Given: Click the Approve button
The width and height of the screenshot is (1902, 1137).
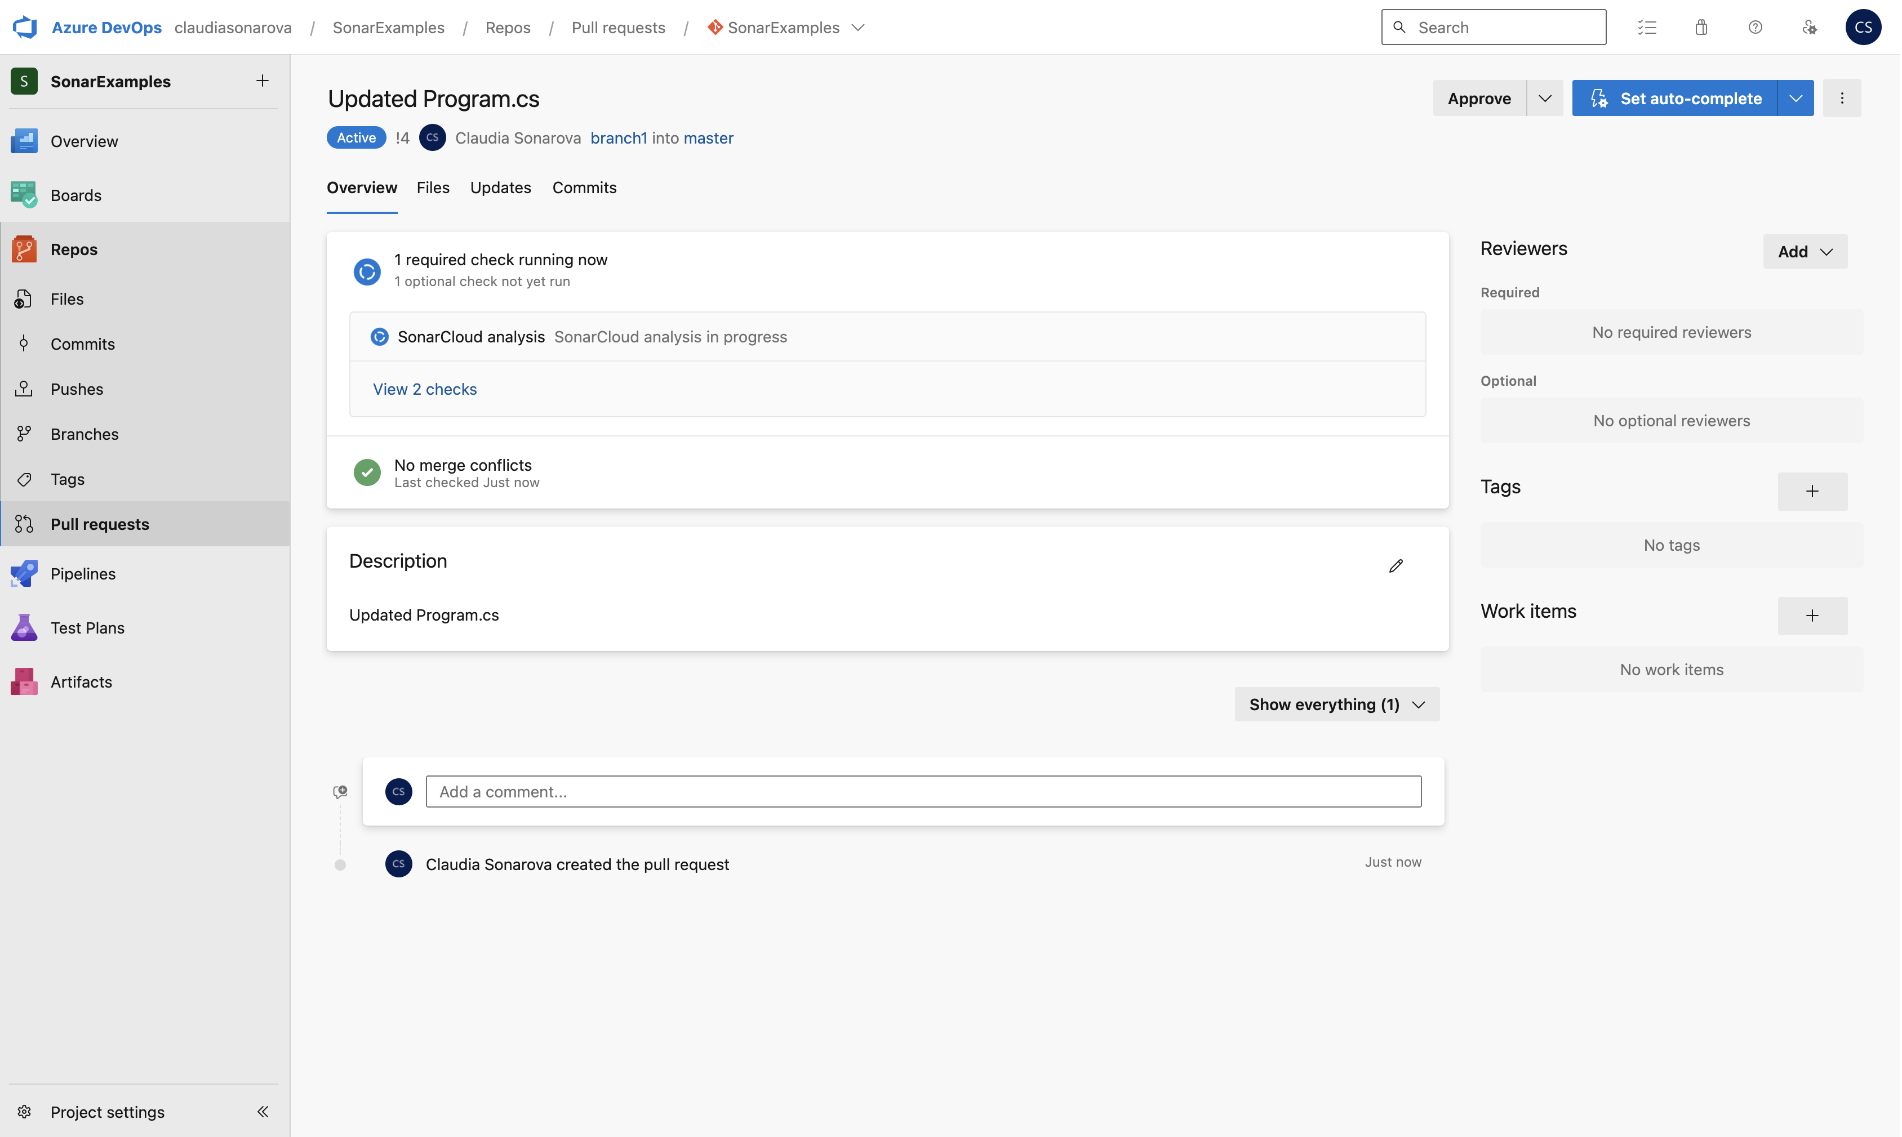Looking at the screenshot, I should (1479, 98).
